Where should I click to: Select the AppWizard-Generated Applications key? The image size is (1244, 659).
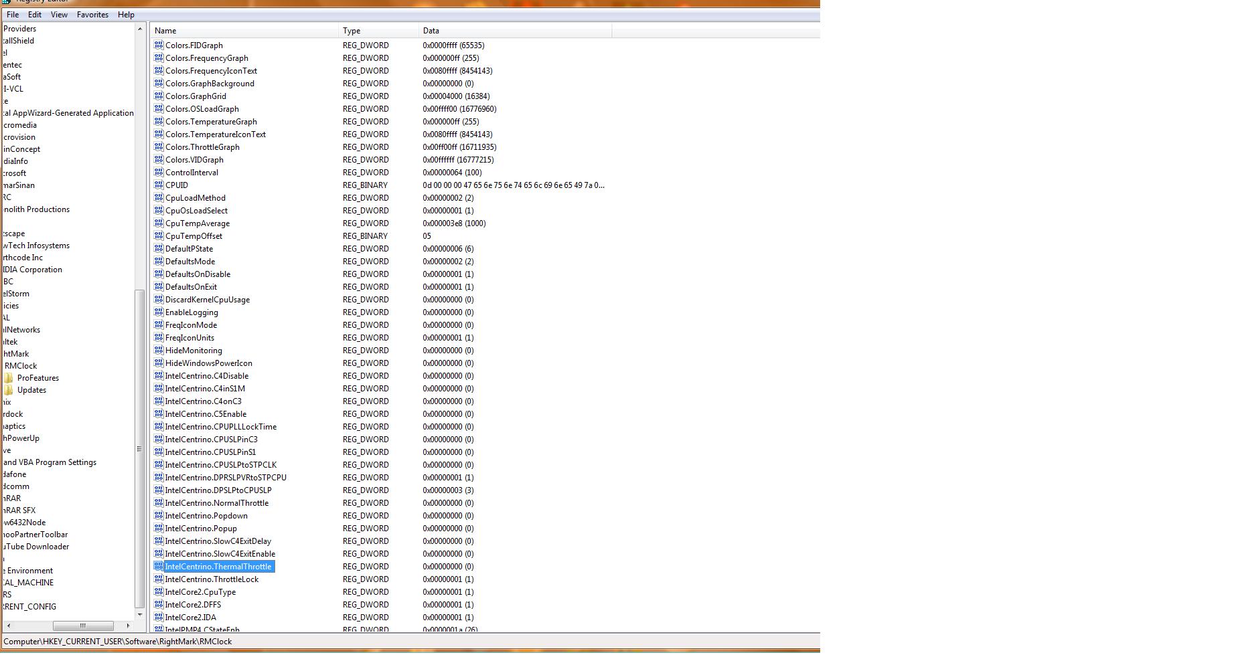(68, 113)
